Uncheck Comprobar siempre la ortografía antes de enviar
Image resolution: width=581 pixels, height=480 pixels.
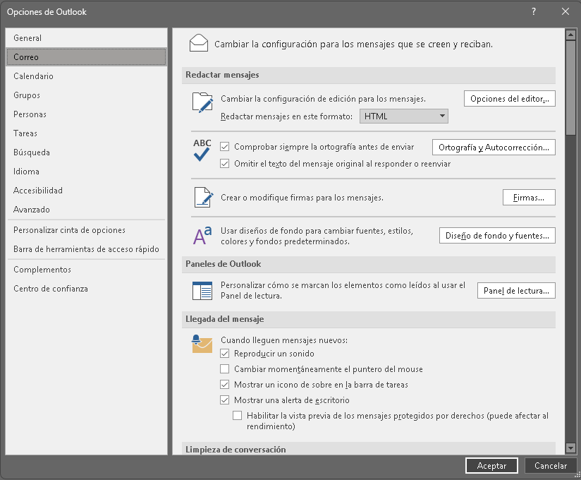[x=224, y=147]
